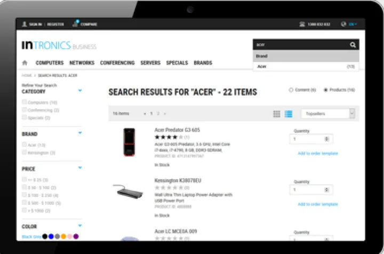Add Kensington K38078EU to order template

coord(318,204)
